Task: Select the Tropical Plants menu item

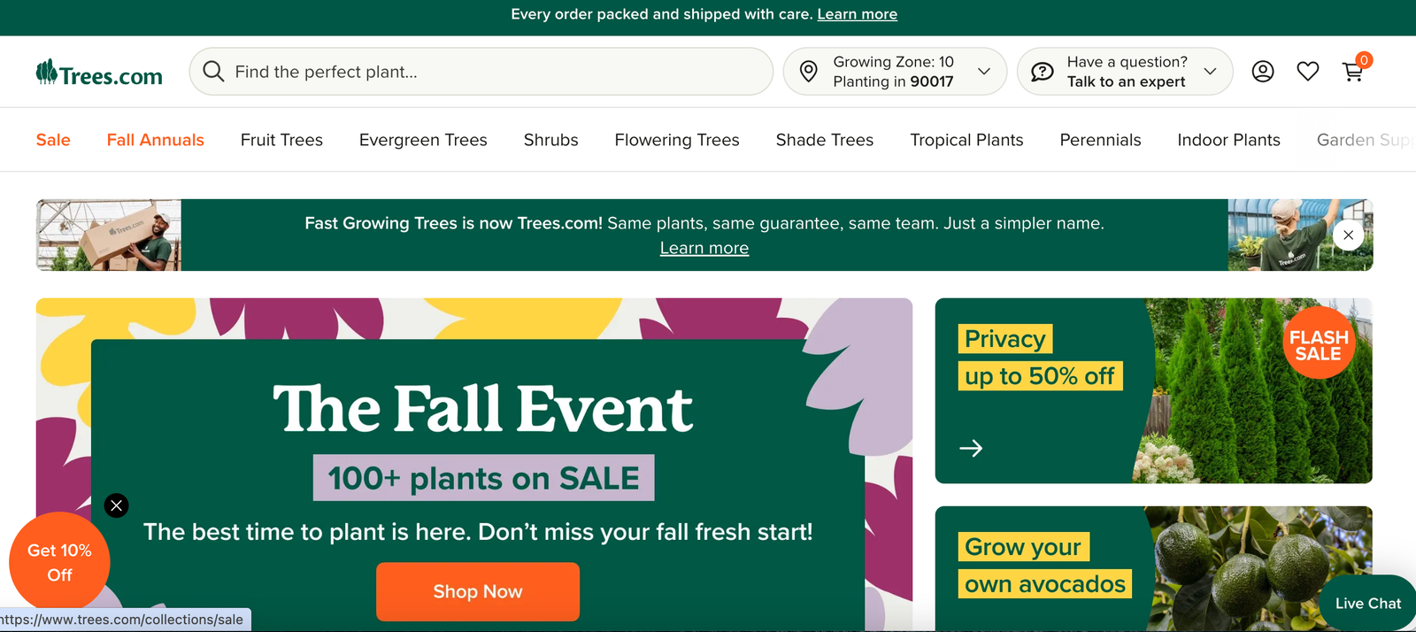Action: click(966, 140)
